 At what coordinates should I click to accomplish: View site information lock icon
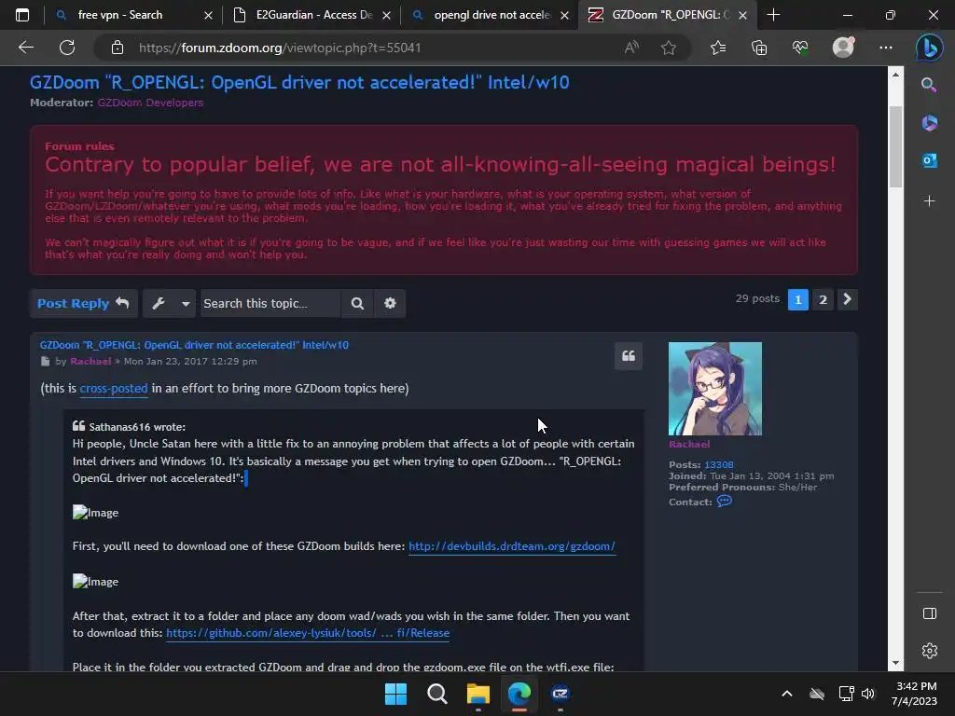pyautogui.click(x=118, y=48)
